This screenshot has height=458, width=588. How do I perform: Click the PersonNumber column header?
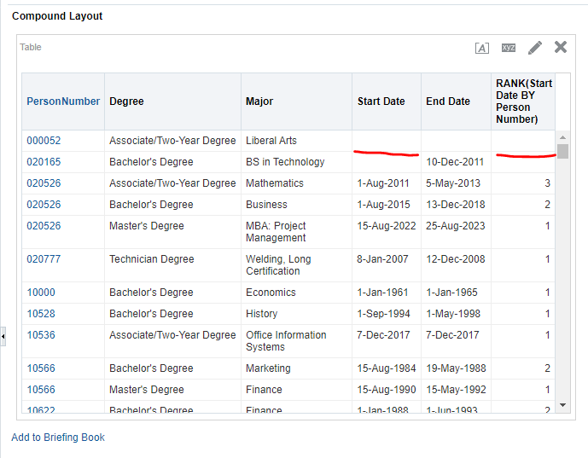coord(63,101)
